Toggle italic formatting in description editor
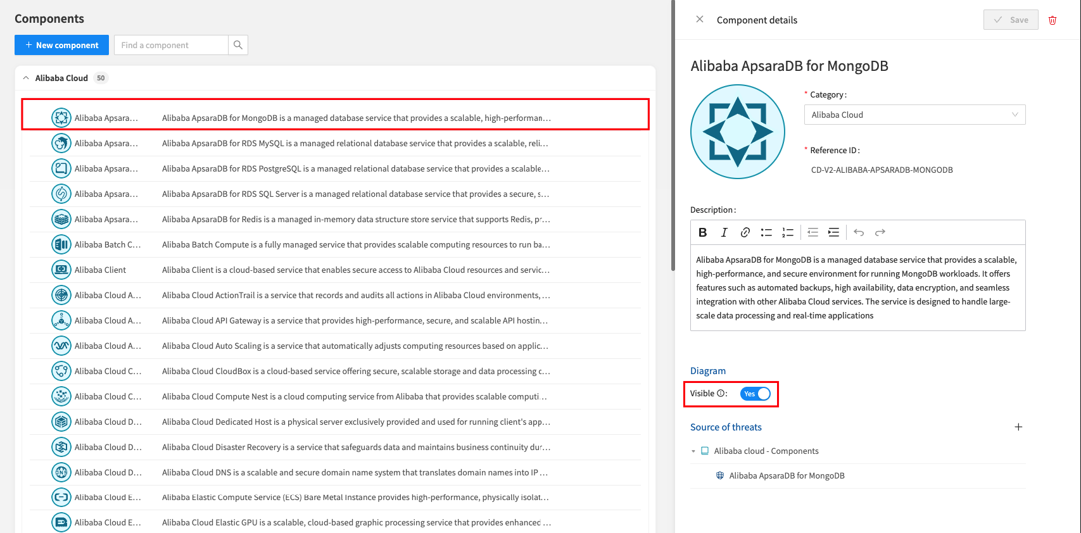 pos(724,232)
